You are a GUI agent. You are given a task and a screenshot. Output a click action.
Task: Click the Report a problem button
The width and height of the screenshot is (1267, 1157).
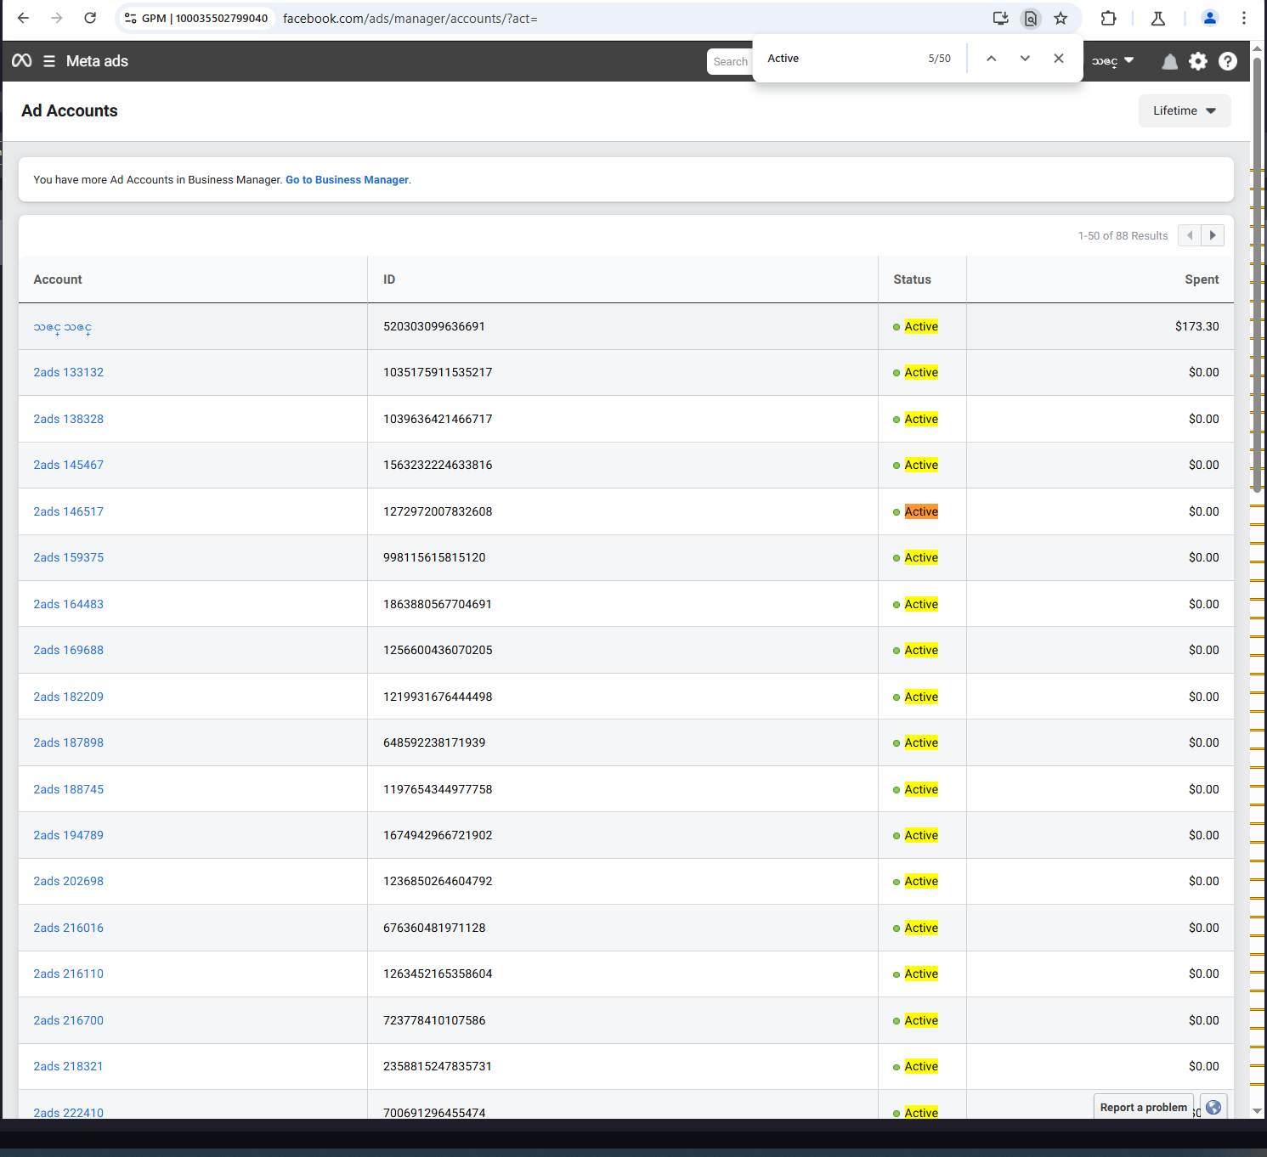pos(1143,1107)
